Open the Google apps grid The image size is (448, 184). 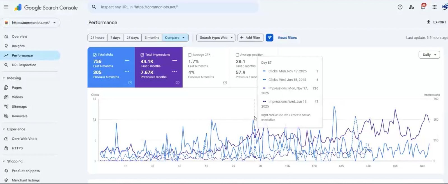coord(434,7)
